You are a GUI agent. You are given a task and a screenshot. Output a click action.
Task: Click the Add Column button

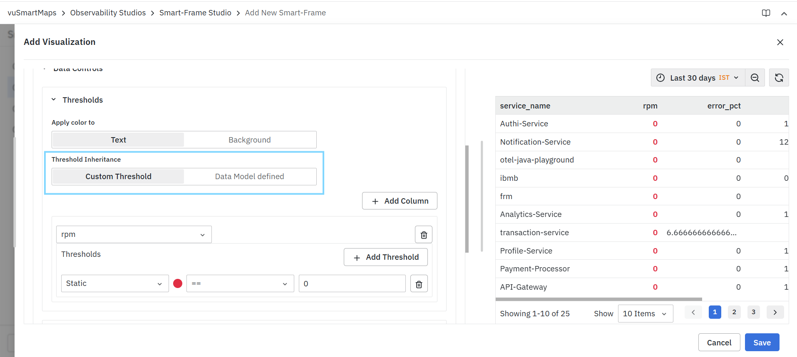coord(400,201)
